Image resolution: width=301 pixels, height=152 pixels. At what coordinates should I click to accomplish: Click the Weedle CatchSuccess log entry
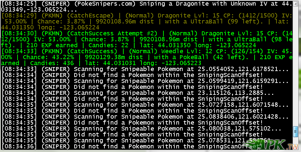tap(147, 57)
